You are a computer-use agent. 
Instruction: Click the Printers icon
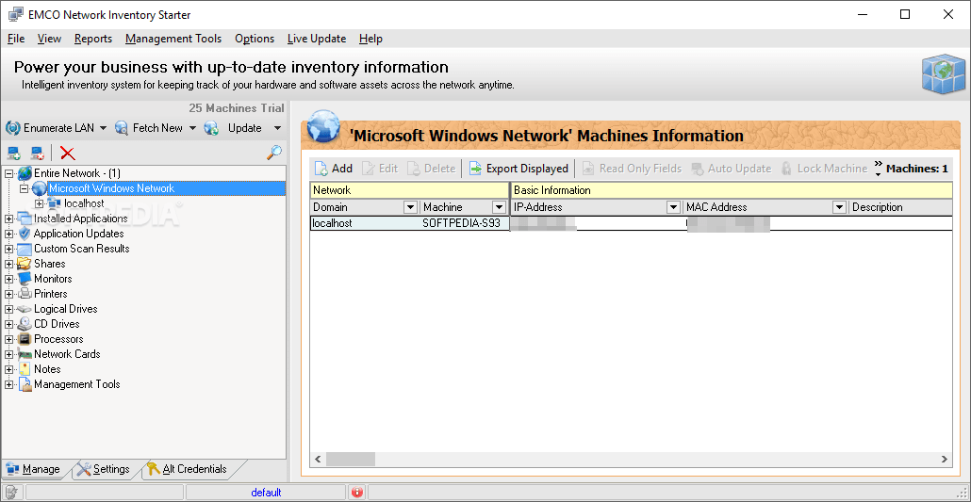tap(25, 294)
